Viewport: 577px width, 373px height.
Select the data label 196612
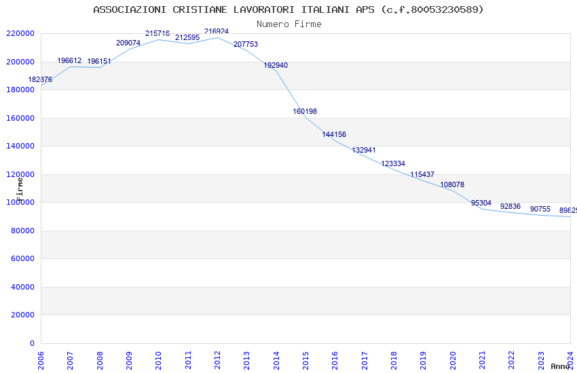point(69,60)
